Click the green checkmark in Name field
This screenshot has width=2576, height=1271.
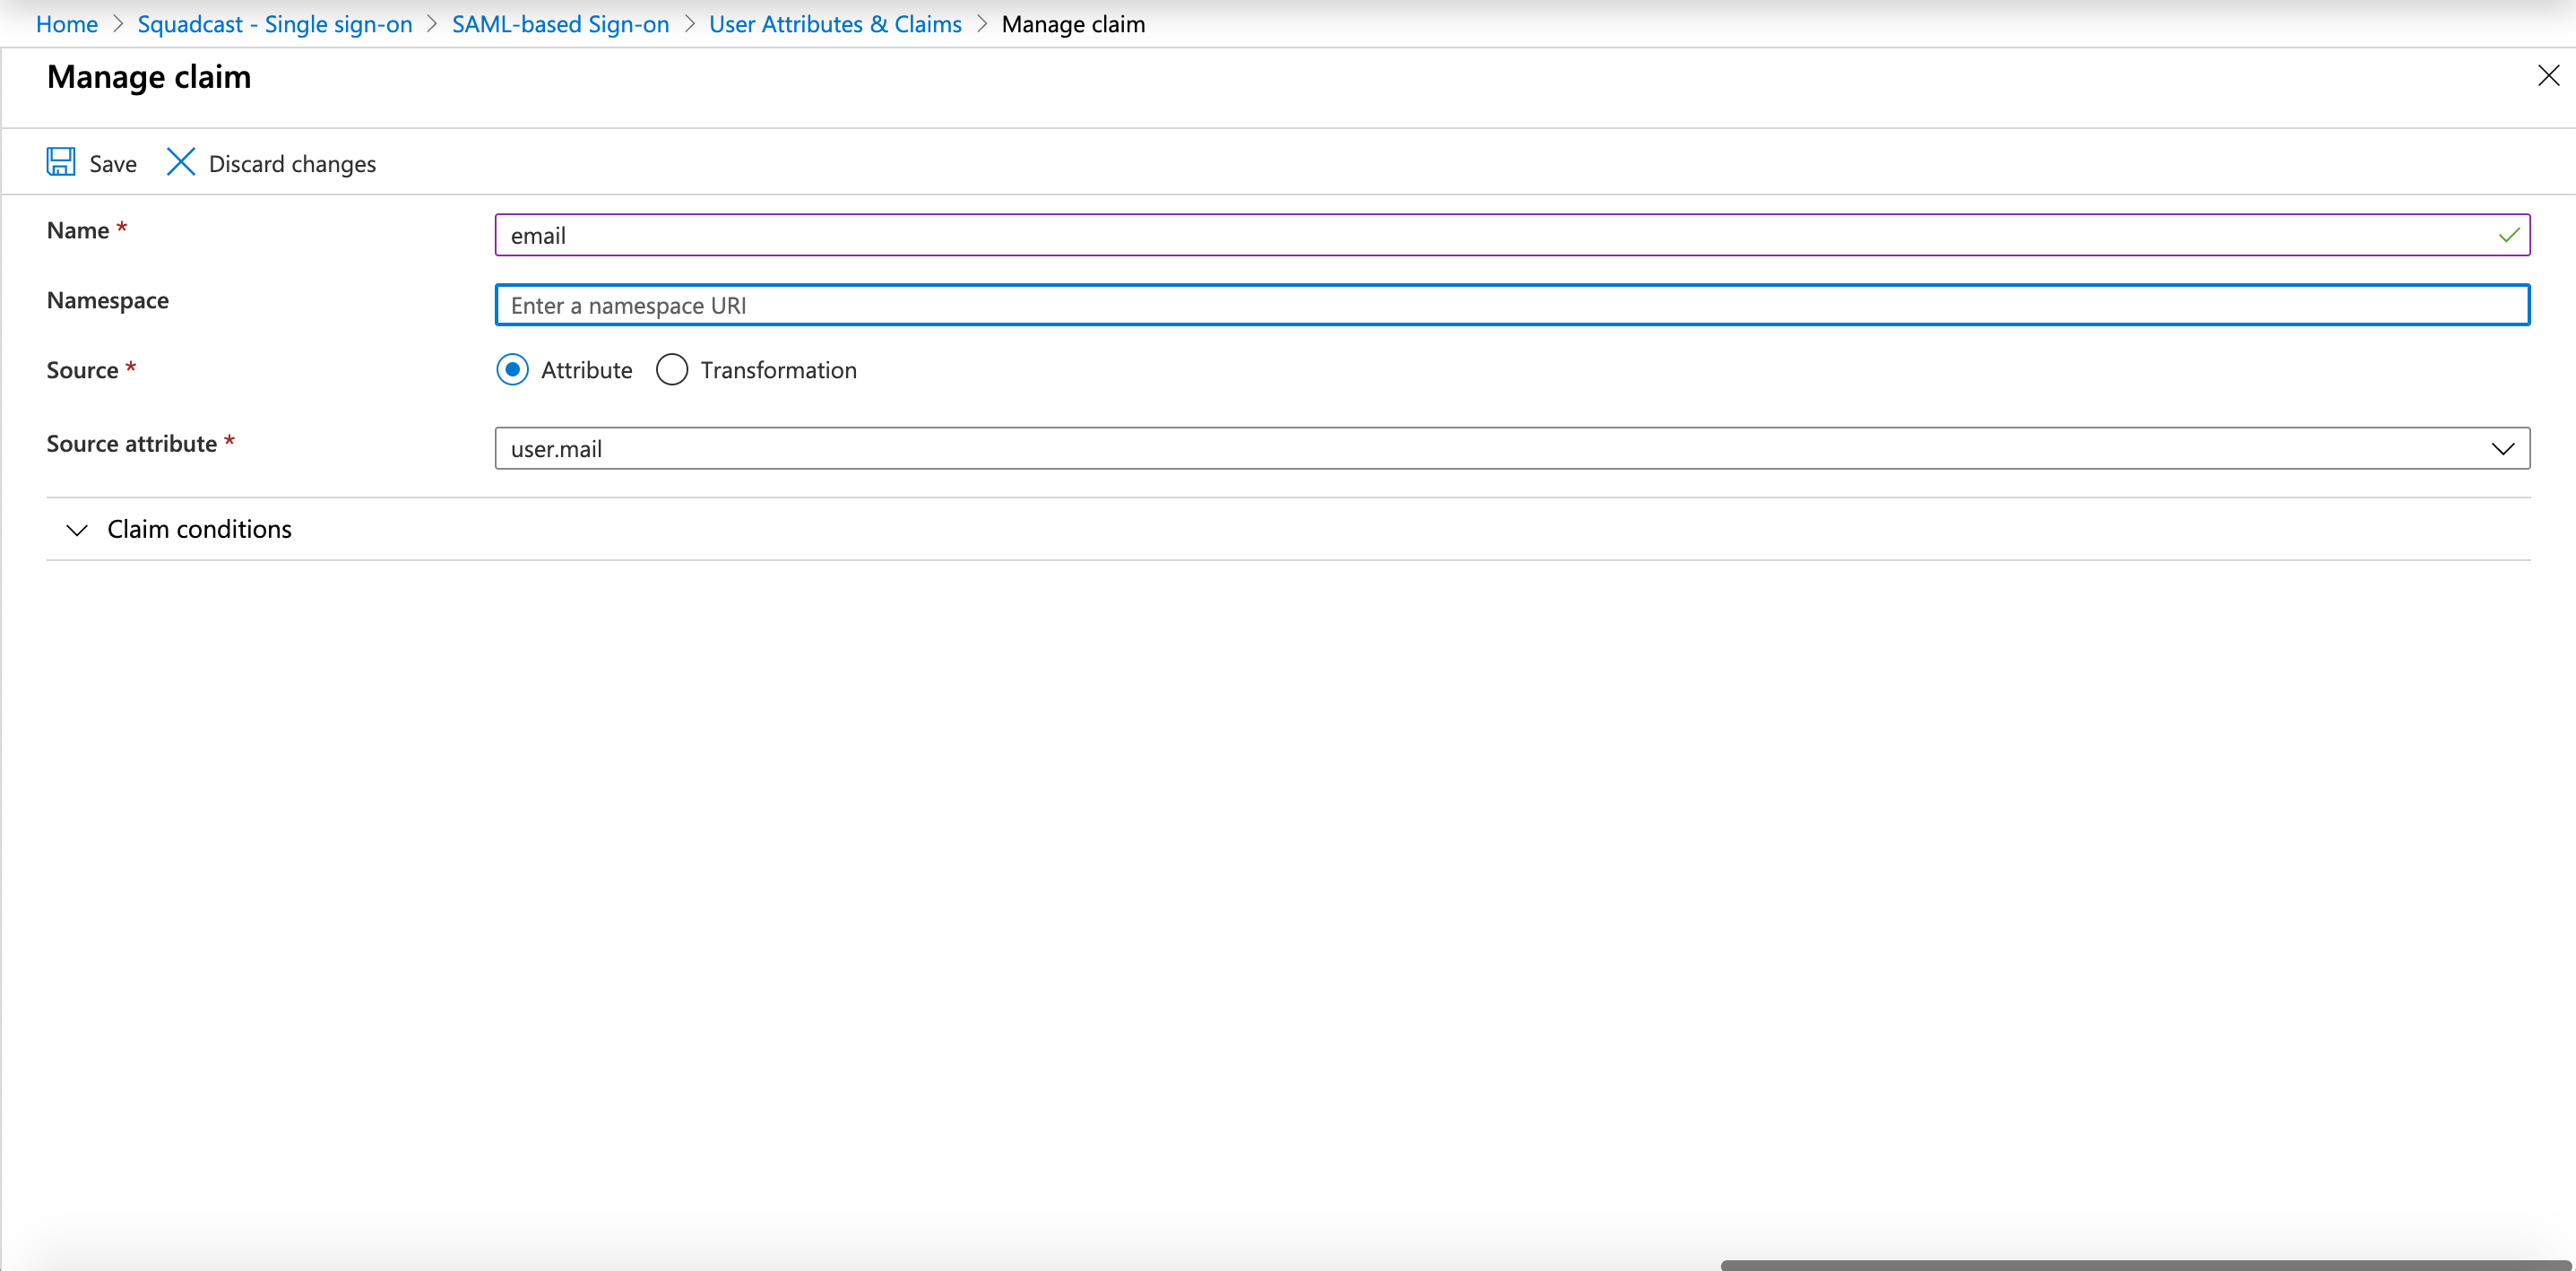pos(2509,235)
